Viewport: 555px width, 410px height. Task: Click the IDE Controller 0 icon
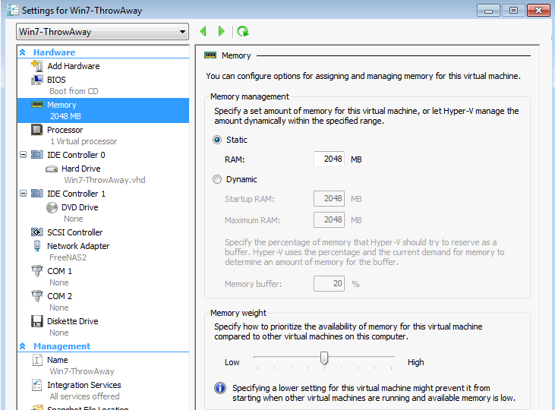(x=37, y=155)
